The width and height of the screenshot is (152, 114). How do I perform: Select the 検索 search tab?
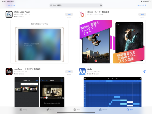tap(130, 110)
